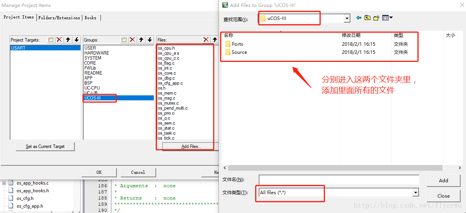Switch to Folders/Extensions tab

click(x=59, y=18)
